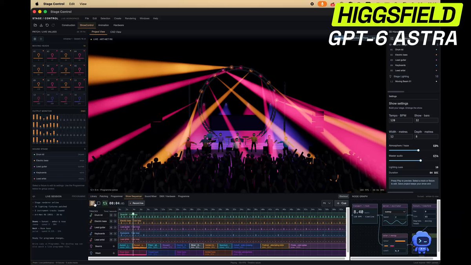Click the microphone icon in macOS menu bar
Image resolution: width=471 pixels, height=265 pixels.
coord(322,4)
